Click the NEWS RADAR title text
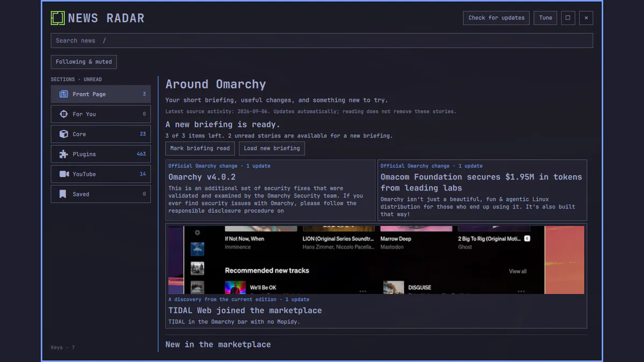Viewport: 644px width, 362px height. tap(106, 18)
